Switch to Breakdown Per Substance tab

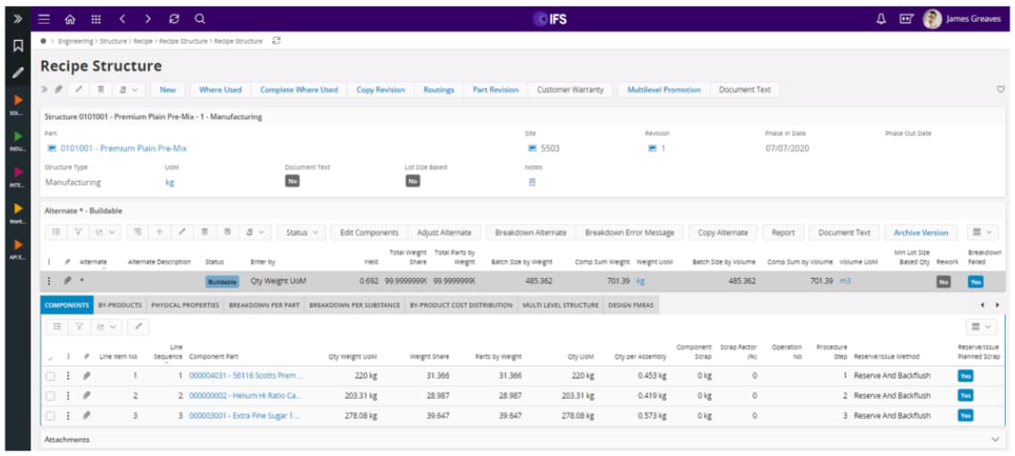tap(355, 304)
